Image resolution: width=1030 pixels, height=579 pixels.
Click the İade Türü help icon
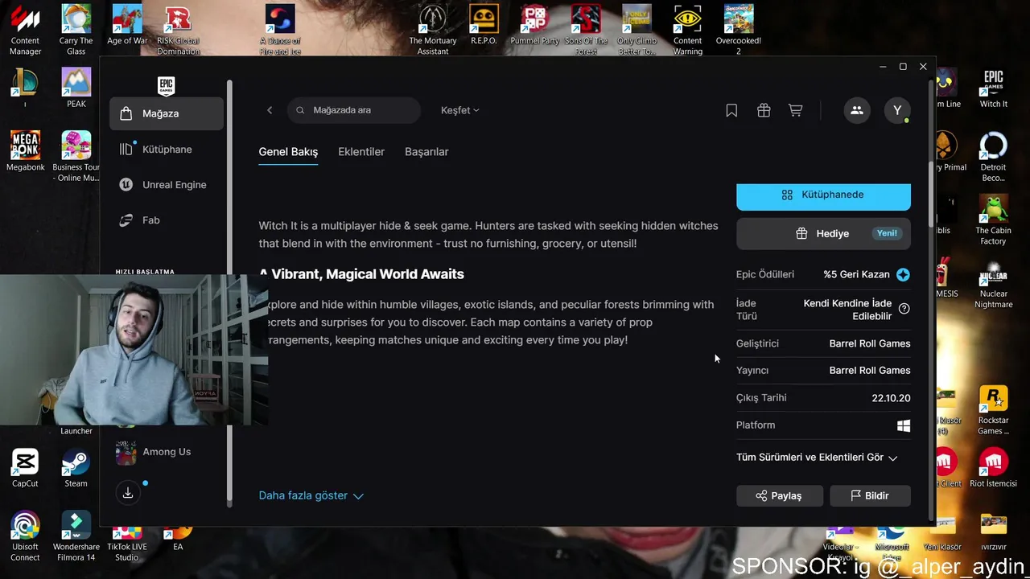point(904,309)
